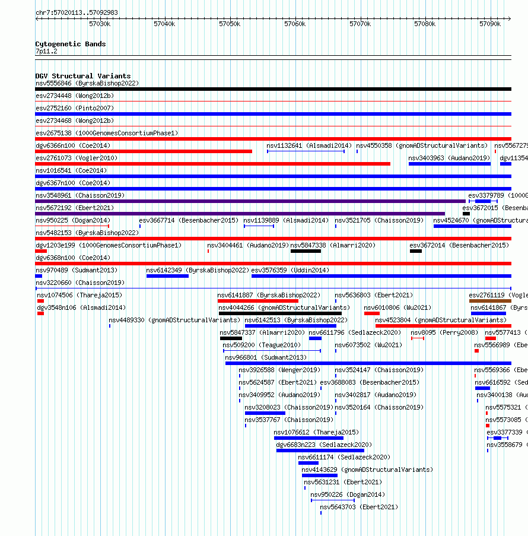Open esv2734448 (Wong2012b) variant label
The image size is (528, 536).
pyautogui.click(x=75, y=96)
